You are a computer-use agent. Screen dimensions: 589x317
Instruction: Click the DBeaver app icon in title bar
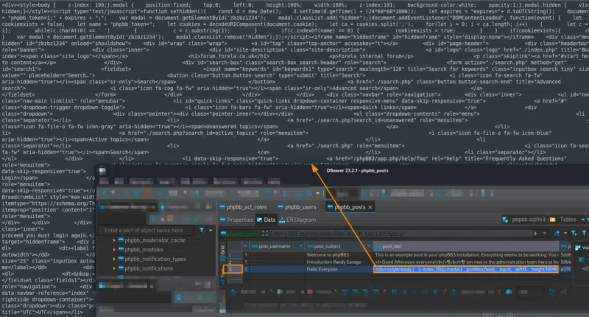102,170
